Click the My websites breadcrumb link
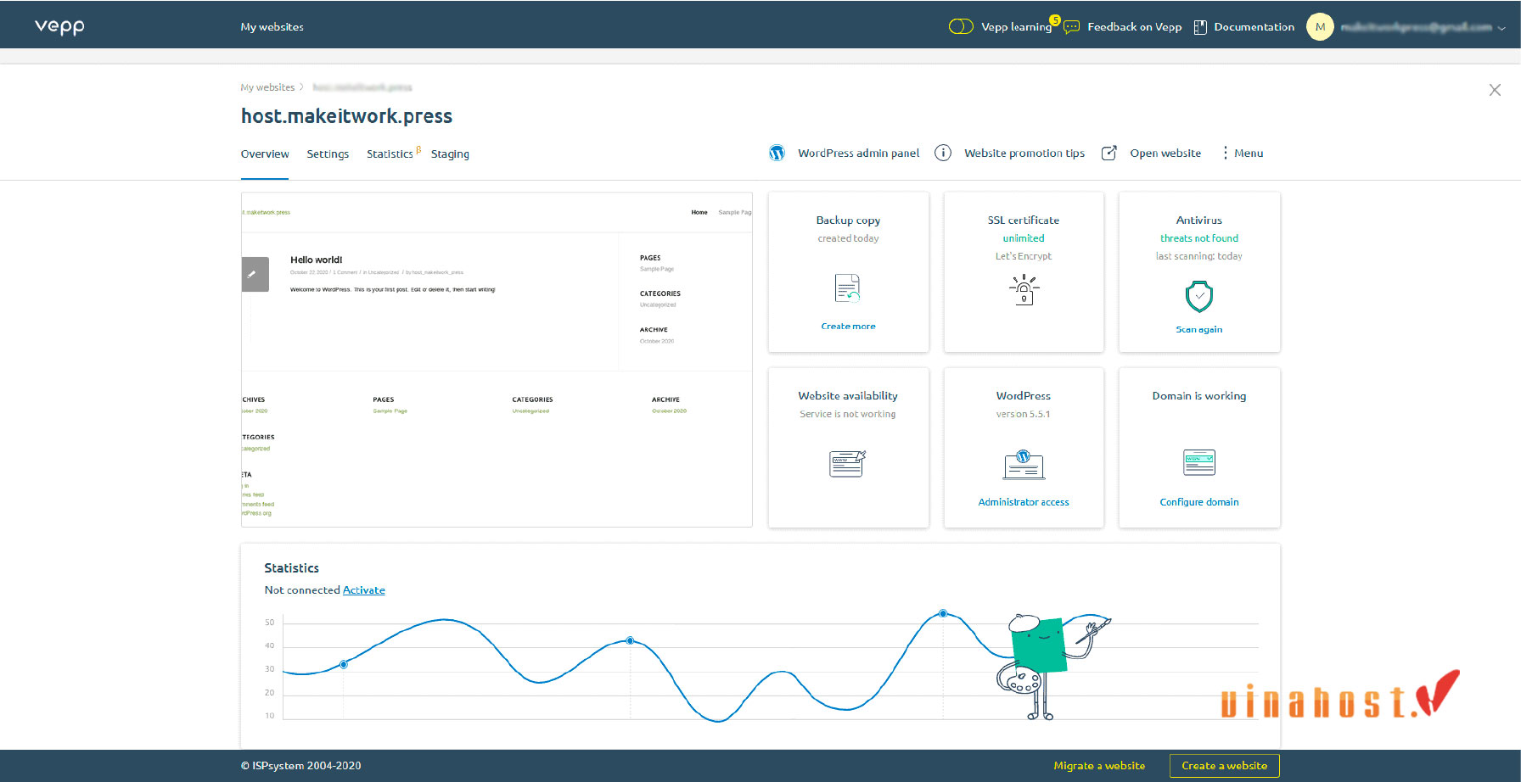The width and height of the screenshot is (1521, 782). pyautogui.click(x=267, y=87)
